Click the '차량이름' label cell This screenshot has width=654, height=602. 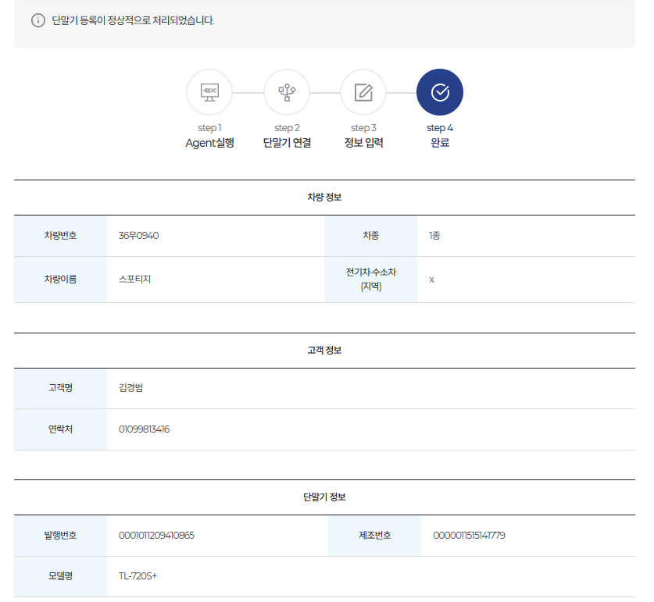tap(60, 280)
